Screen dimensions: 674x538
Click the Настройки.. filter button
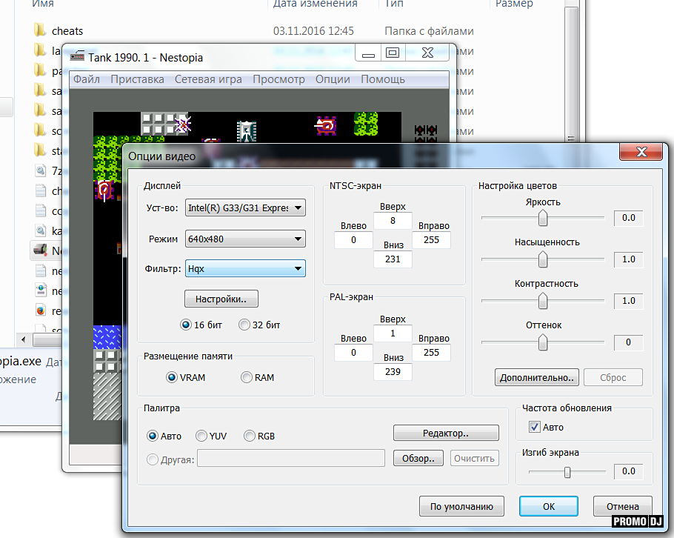[221, 299]
